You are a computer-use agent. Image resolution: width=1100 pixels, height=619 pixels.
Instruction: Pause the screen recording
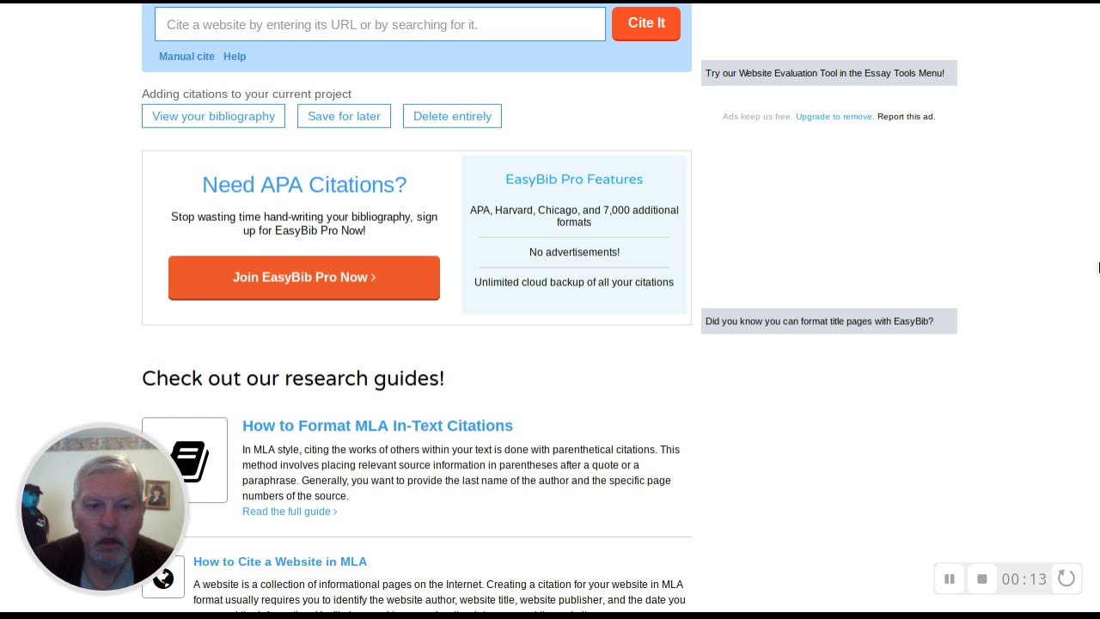(950, 579)
